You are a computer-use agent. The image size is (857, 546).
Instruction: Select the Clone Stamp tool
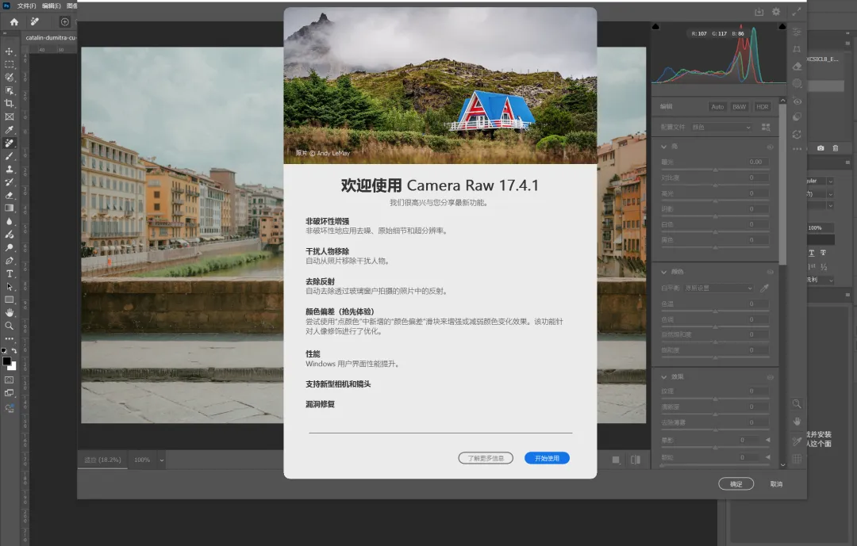point(10,170)
